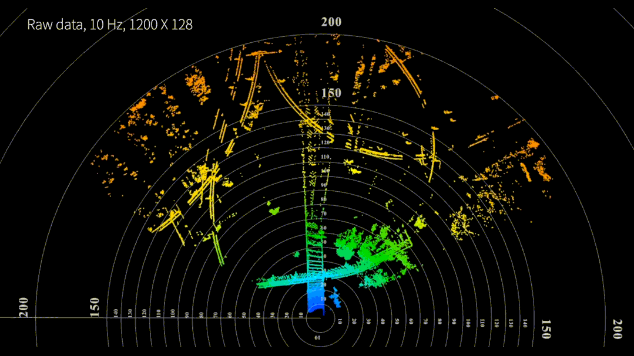
Task: Select the 120 range tick on the vertical axis
Action: 325,143
